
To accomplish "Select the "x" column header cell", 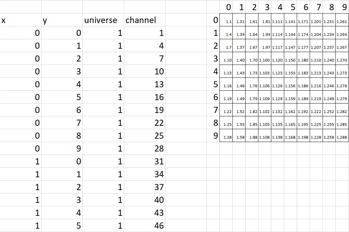I will point(20,20).
